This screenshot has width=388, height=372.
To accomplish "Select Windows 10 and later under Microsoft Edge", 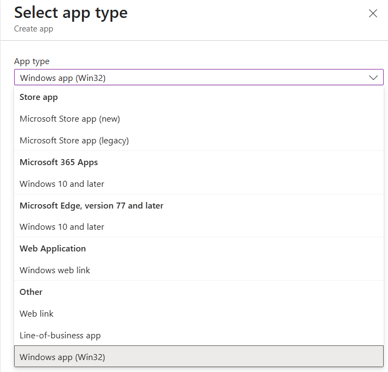I will (199, 226).
